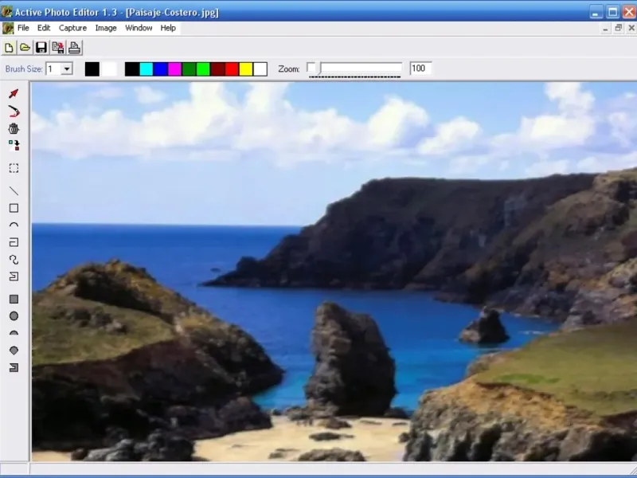Select the color replace tool with arrow
The height and width of the screenshot is (478, 637).
[14, 146]
